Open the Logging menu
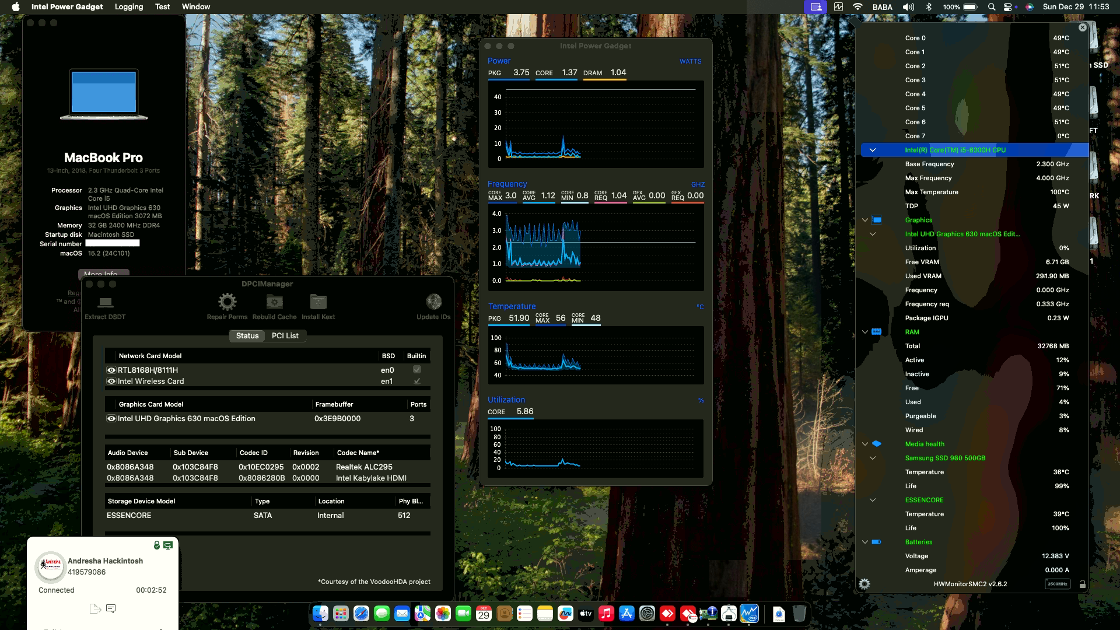1120x630 pixels. [x=128, y=7]
